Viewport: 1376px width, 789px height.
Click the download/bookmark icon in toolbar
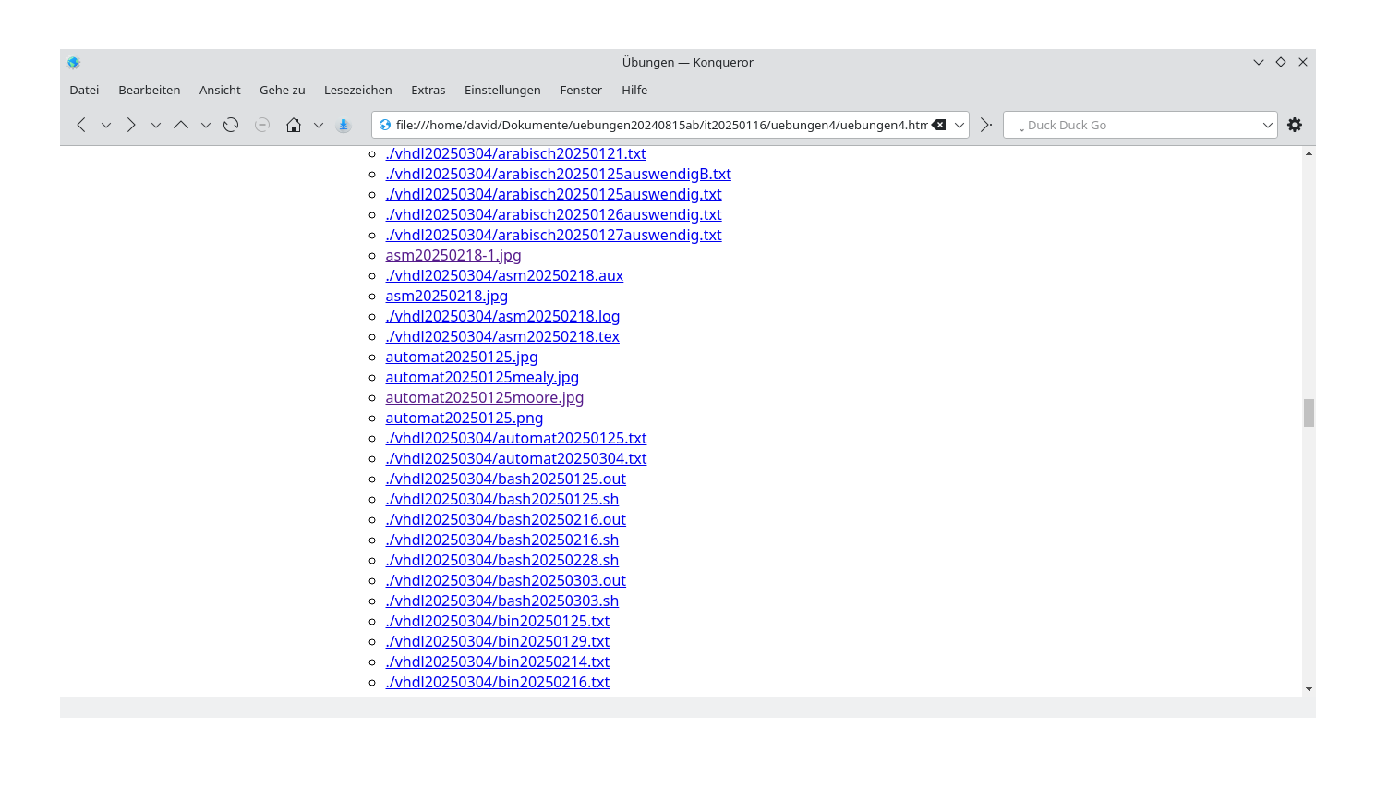(x=344, y=125)
